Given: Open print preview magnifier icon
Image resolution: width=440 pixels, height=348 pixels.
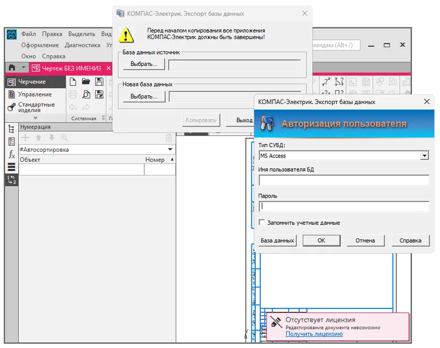Looking at the screenshot, I should (x=86, y=94).
